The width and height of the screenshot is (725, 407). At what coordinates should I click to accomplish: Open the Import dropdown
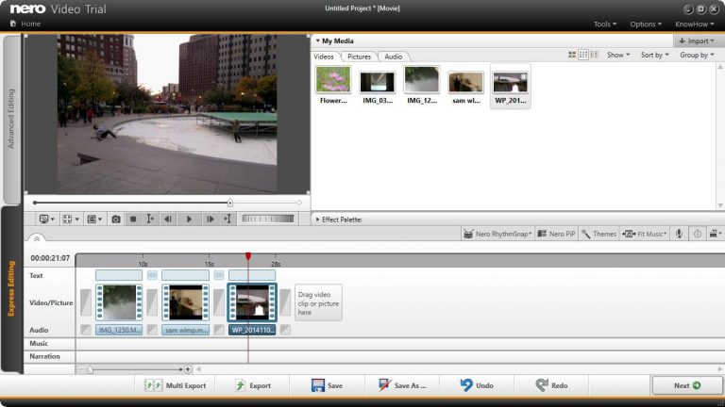coord(698,41)
